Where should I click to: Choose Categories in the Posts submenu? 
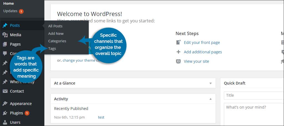coord(57,41)
